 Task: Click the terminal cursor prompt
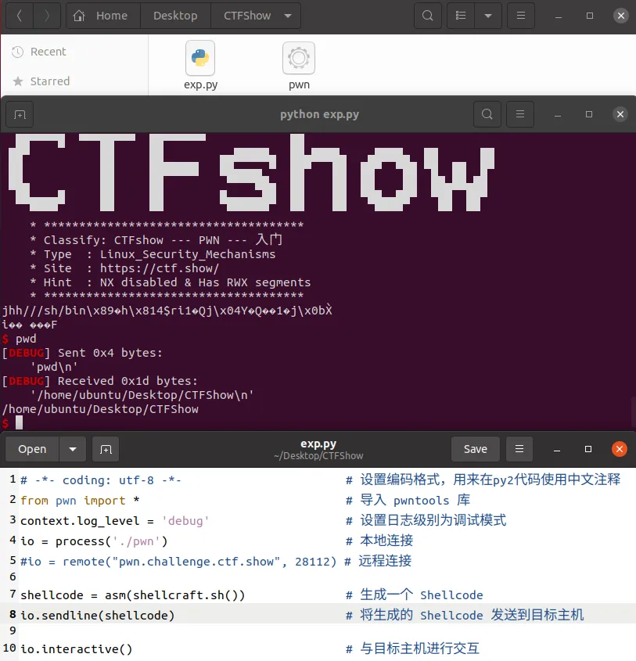[x=19, y=422]
